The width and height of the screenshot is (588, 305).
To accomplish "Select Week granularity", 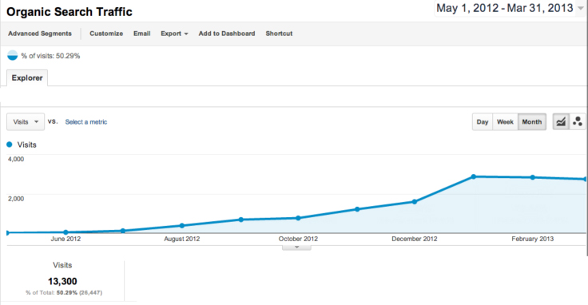I will 505,122.
